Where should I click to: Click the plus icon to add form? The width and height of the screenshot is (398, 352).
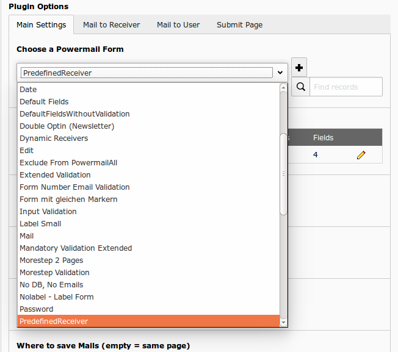click(x=299, y=68)
